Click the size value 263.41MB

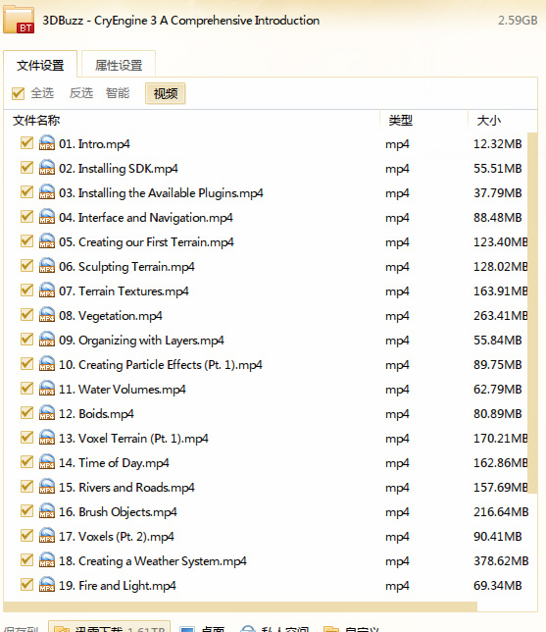click(501, 316)
